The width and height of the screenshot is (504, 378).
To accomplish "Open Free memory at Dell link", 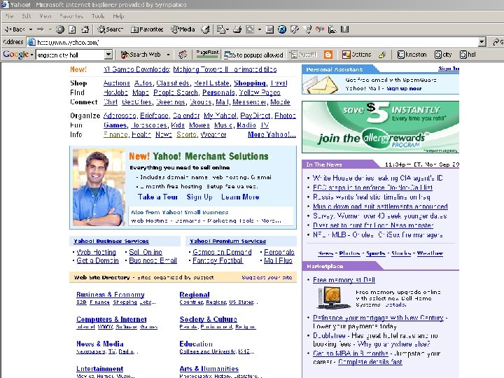I will point(344,280).
